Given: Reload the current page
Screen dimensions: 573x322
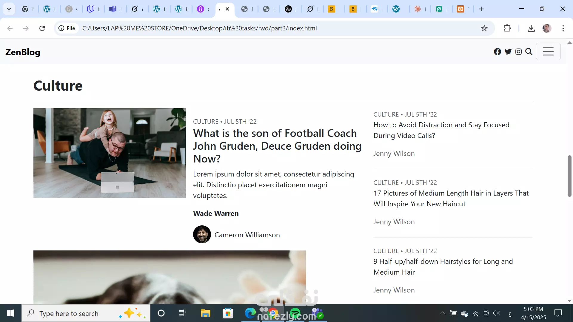Looking at the screenshot, I should coord(42,28).
